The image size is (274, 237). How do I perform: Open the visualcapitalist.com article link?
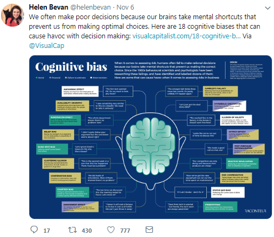(x=187, y=36)
